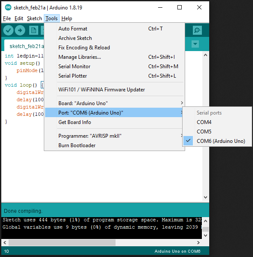Select the checked COM6 (Arduino Uno) port

(217, 141)
